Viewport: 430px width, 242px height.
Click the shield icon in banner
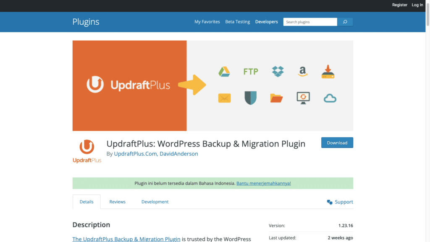pyautogui.click(x=250, y=98)
